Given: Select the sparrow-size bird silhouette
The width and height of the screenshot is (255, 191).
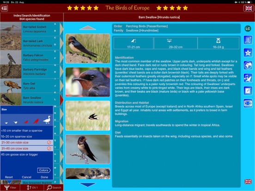Looking at the screenshot, I should click(x=15, y=122).
